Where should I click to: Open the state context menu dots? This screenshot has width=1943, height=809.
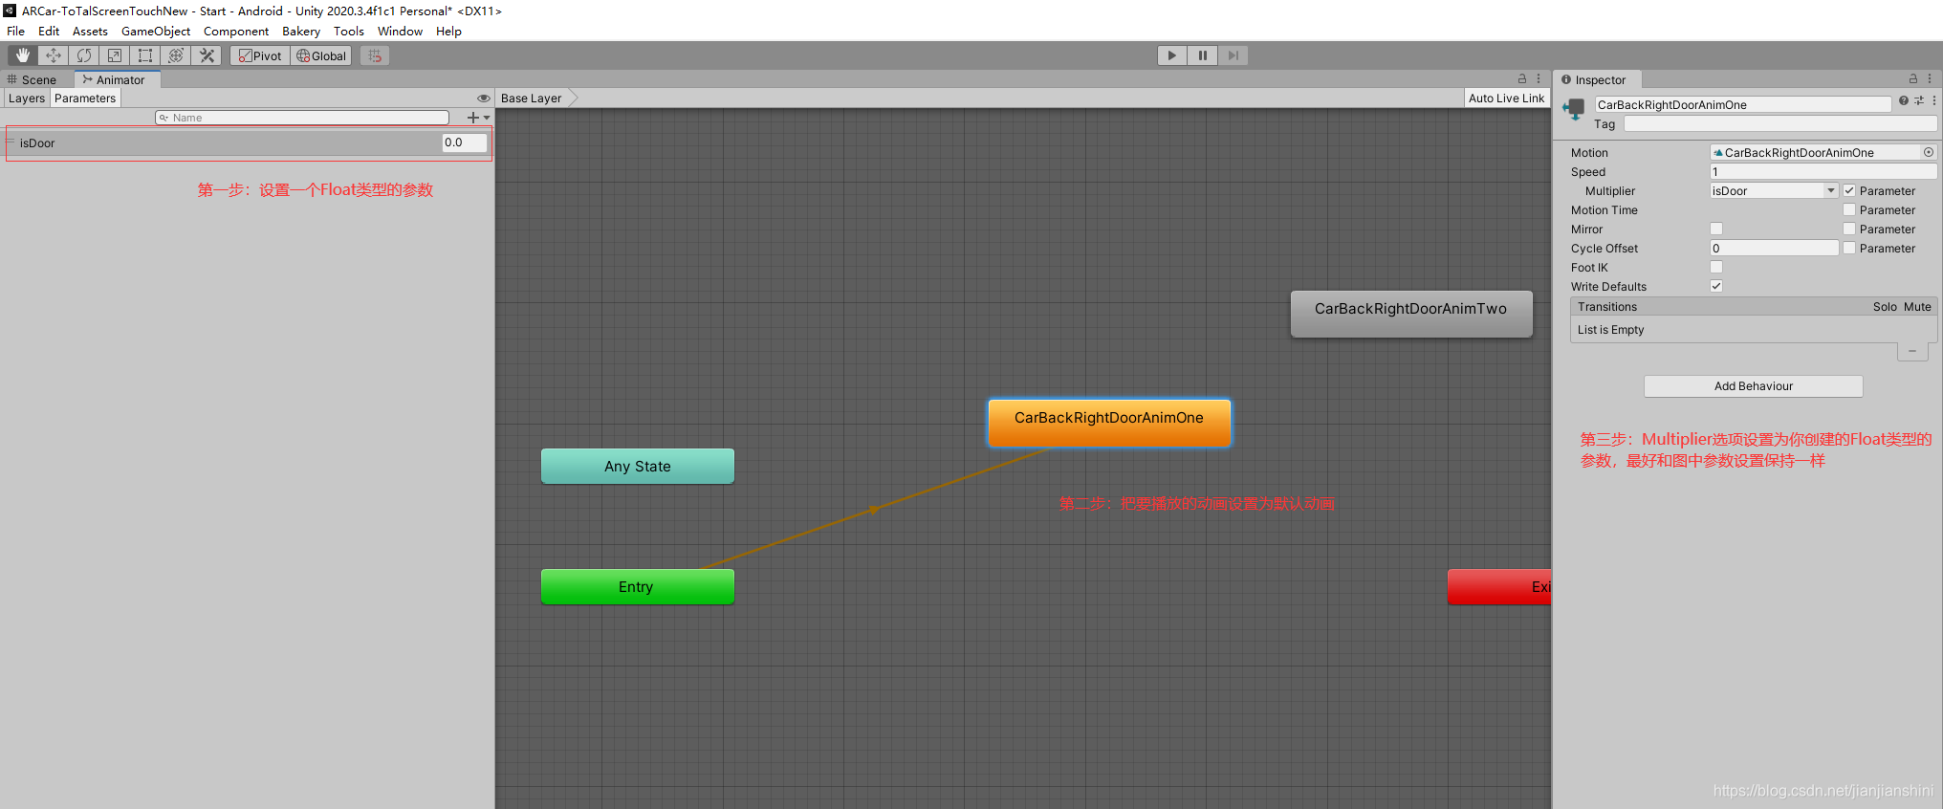(1933, 99)
